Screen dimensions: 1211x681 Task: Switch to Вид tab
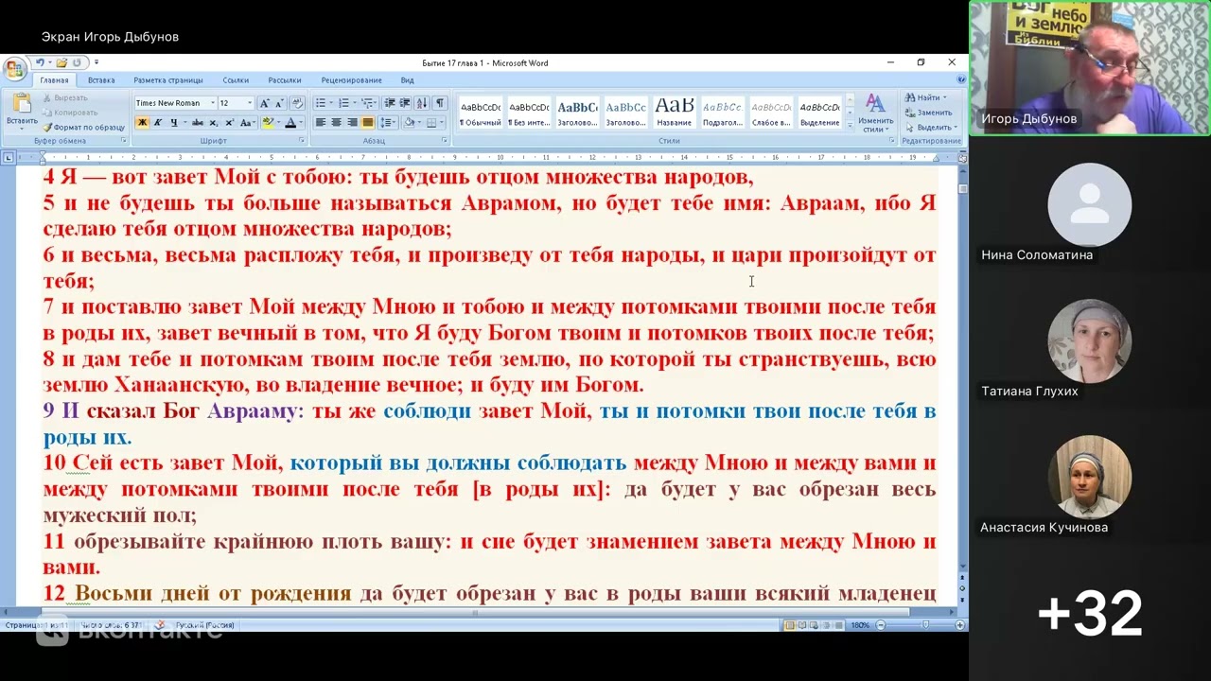coord(407,80)
